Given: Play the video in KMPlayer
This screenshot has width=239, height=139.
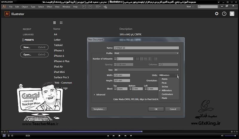Looking at the screenshot, I should pos(119,136).
